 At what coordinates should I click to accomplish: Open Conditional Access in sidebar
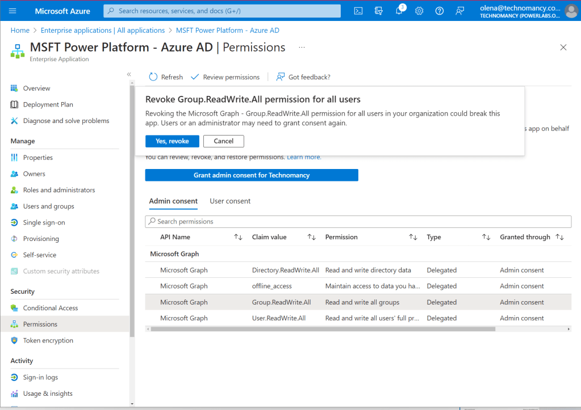50,308
